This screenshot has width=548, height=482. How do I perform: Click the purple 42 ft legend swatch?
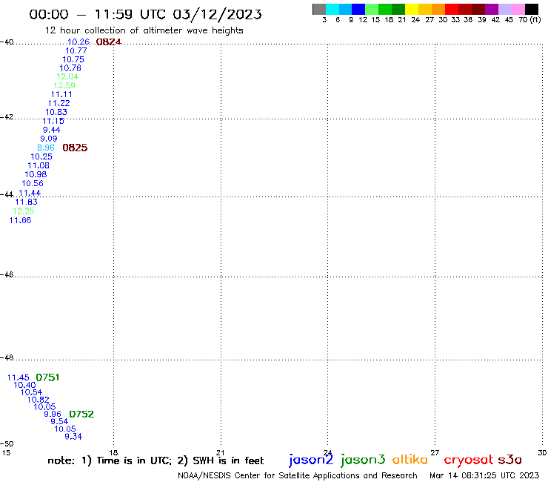pos(492,9)
